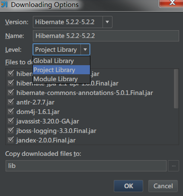Click the lib destination path field
The width and height of the screenshot is (183, 196).
pyautogui.click(x=86, y=166)
